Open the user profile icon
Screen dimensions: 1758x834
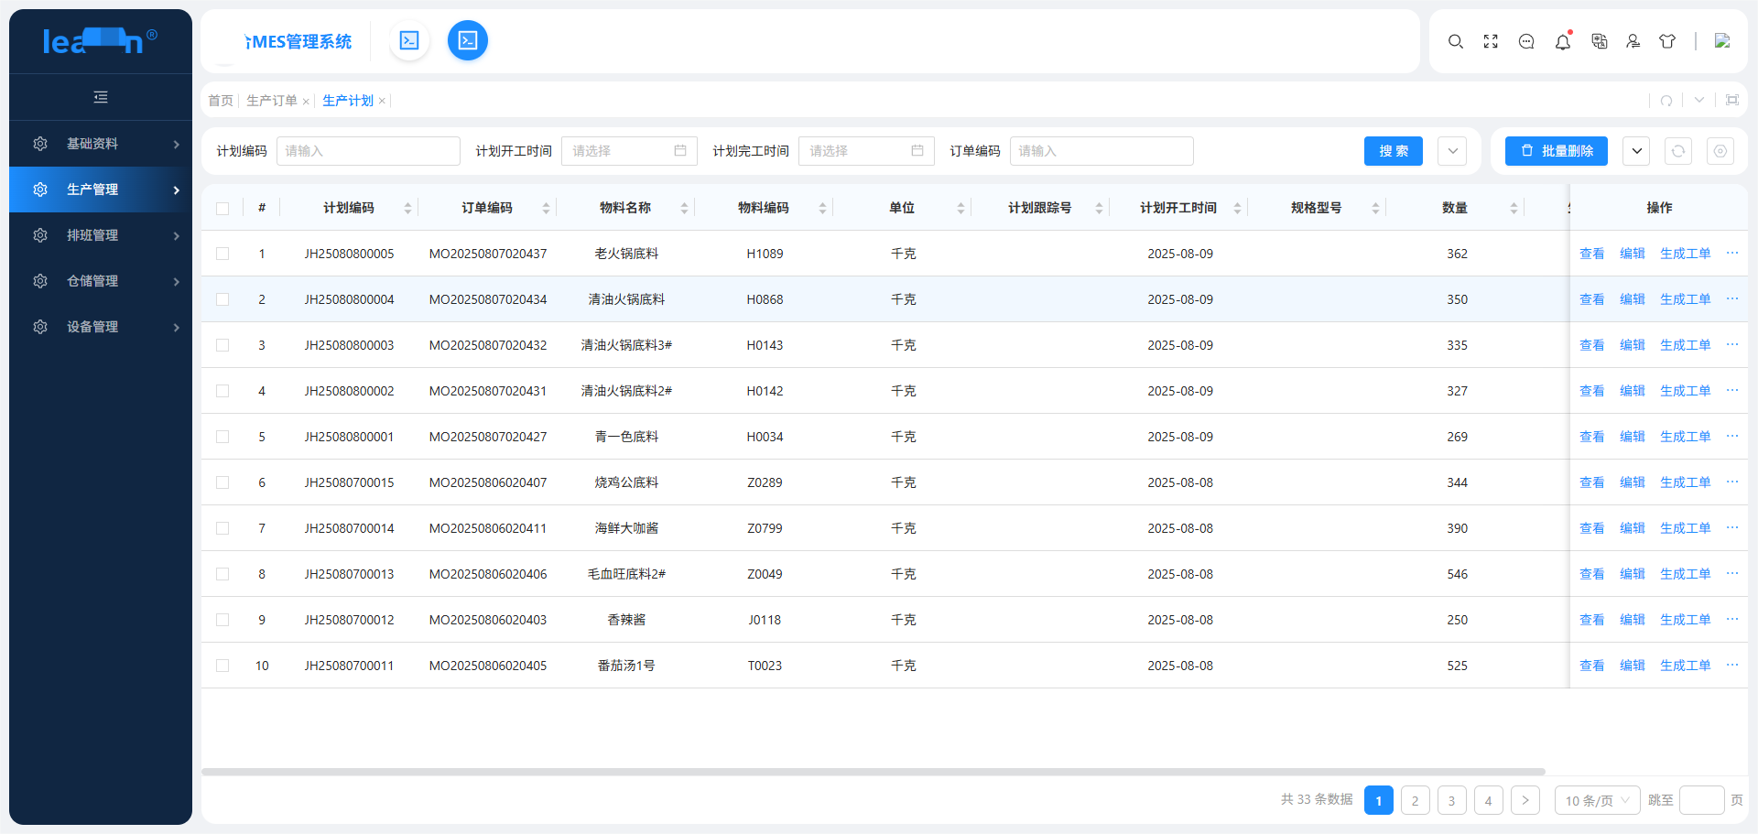pyautogui.click(x=1633, y=41)
